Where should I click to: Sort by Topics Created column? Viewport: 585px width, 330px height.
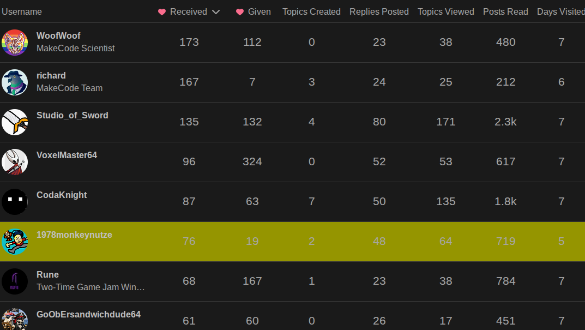coord(311,12)
